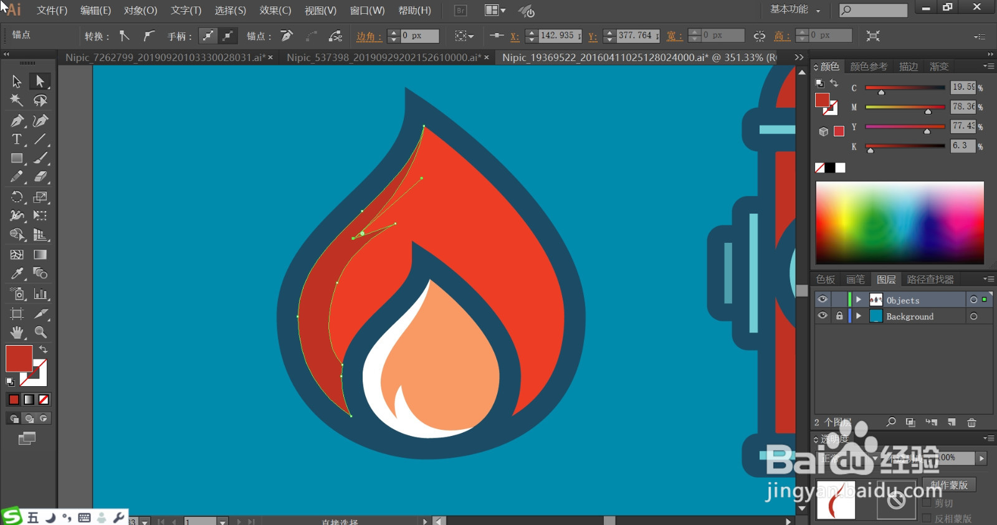The width and height of the screenshot is (997, 525).
Task: Open the Layers panel options menu
Action: (988, 279)
